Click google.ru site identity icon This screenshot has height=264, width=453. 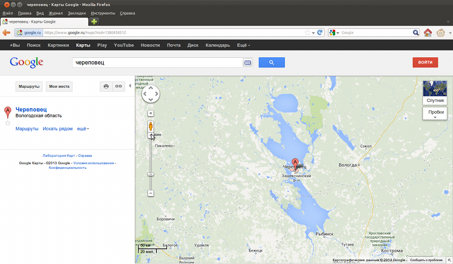28,33
